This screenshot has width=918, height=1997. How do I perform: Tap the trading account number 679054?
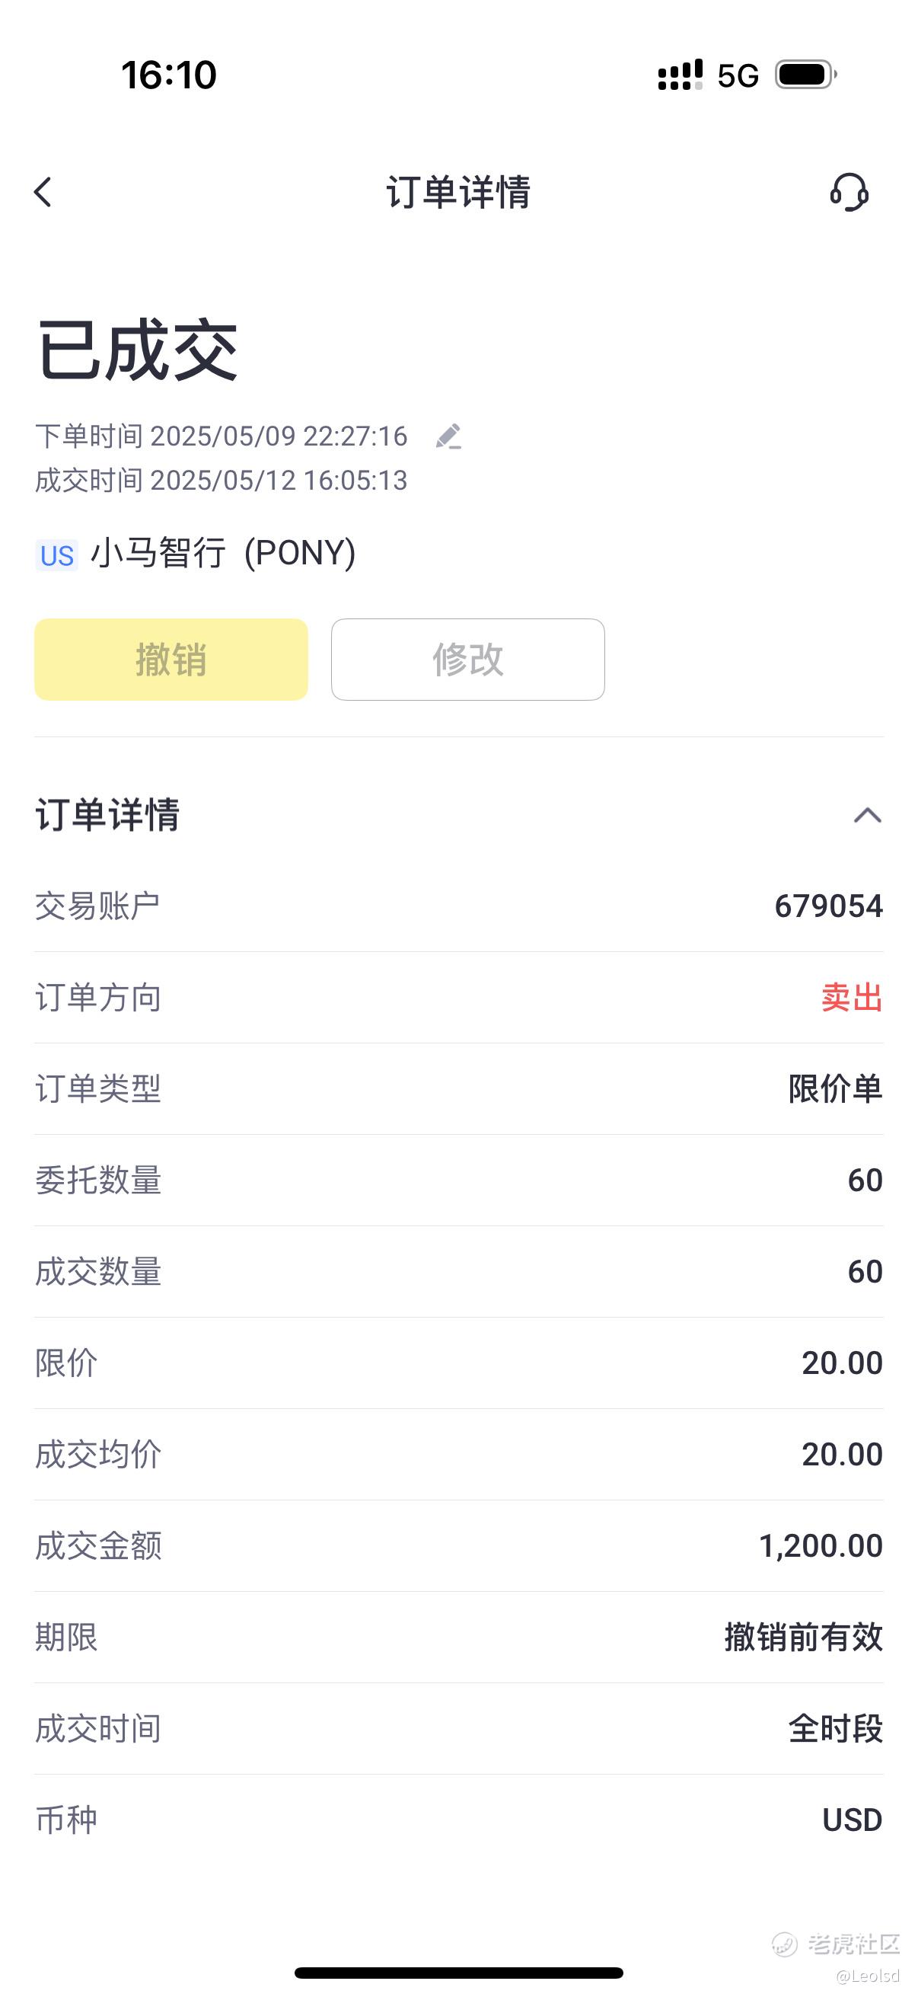click(x=828, y=906)
